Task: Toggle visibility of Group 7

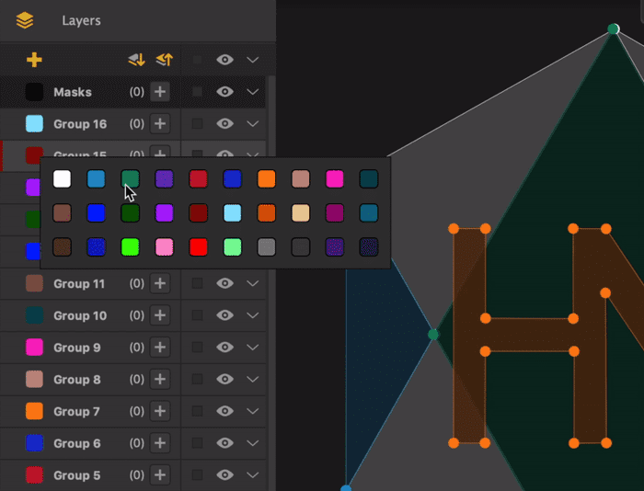Action: pyautogui.click(x=224, y=411)
